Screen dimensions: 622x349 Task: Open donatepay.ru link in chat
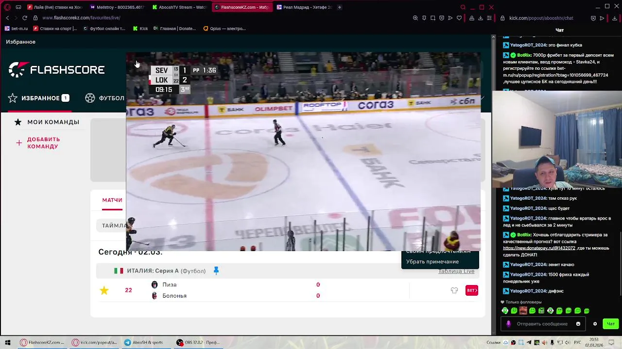[539, 248]
